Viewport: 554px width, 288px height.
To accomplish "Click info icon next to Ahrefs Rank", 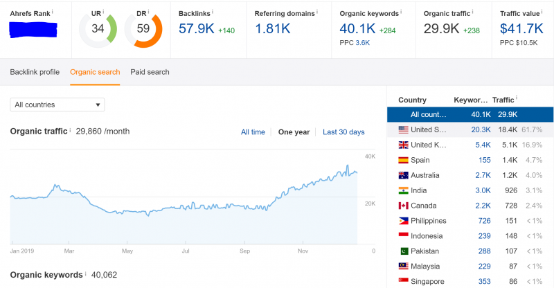I will 53,12.
